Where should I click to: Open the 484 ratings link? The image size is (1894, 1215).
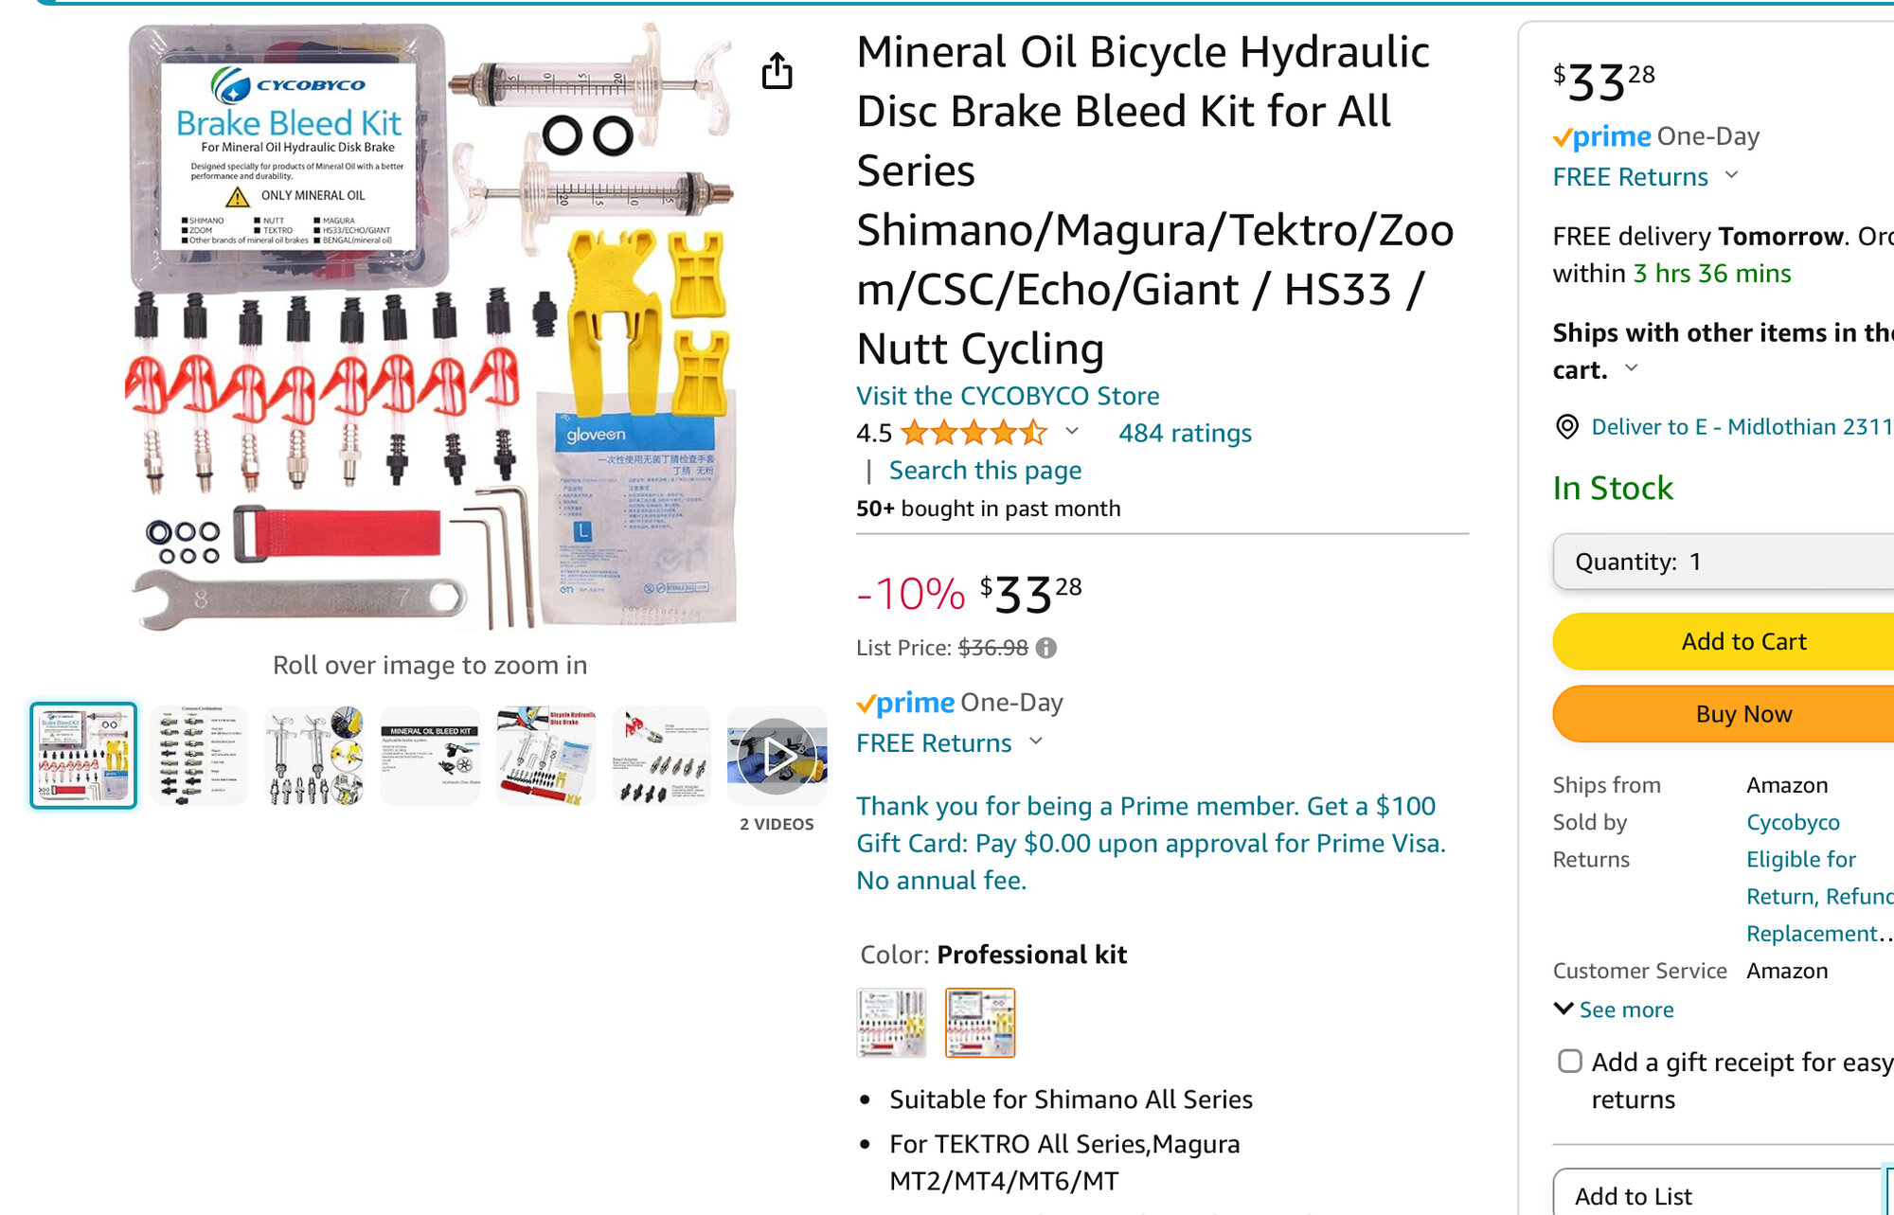pos(1185,433)
